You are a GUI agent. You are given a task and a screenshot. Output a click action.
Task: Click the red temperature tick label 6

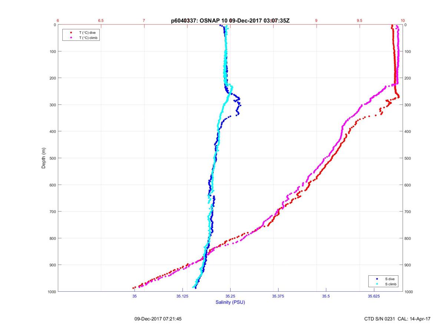pyautogui.click(x=58, y=20)
